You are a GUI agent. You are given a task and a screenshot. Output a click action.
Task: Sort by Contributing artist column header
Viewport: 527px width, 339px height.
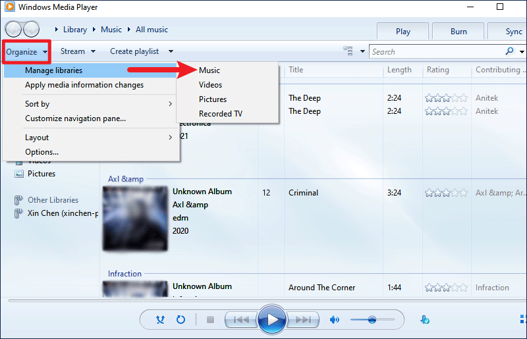coord(499,70)
